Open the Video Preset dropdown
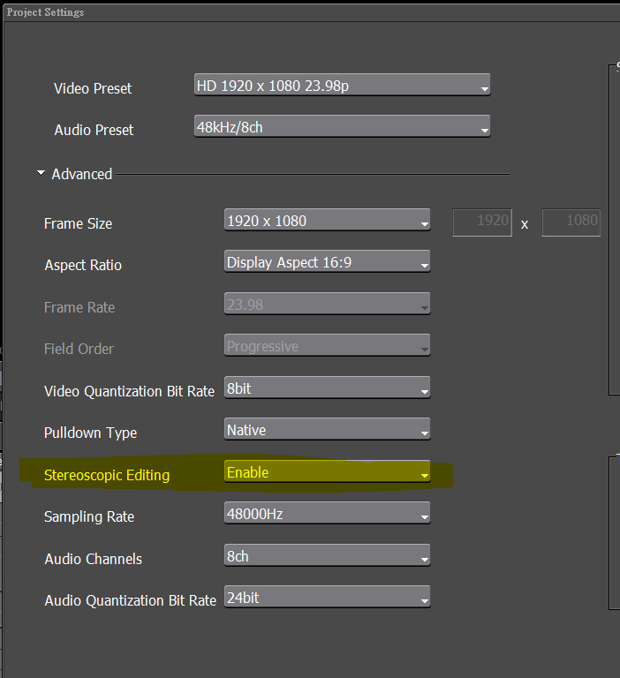Viewport: 620px width, 678px height. pos(341,87)
